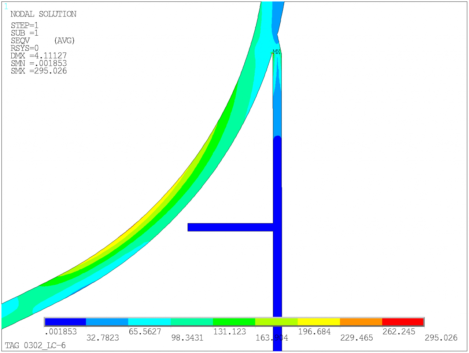Click the window number 1 label
The width and height of the screenshot is (469, 353).
[6, 7]
